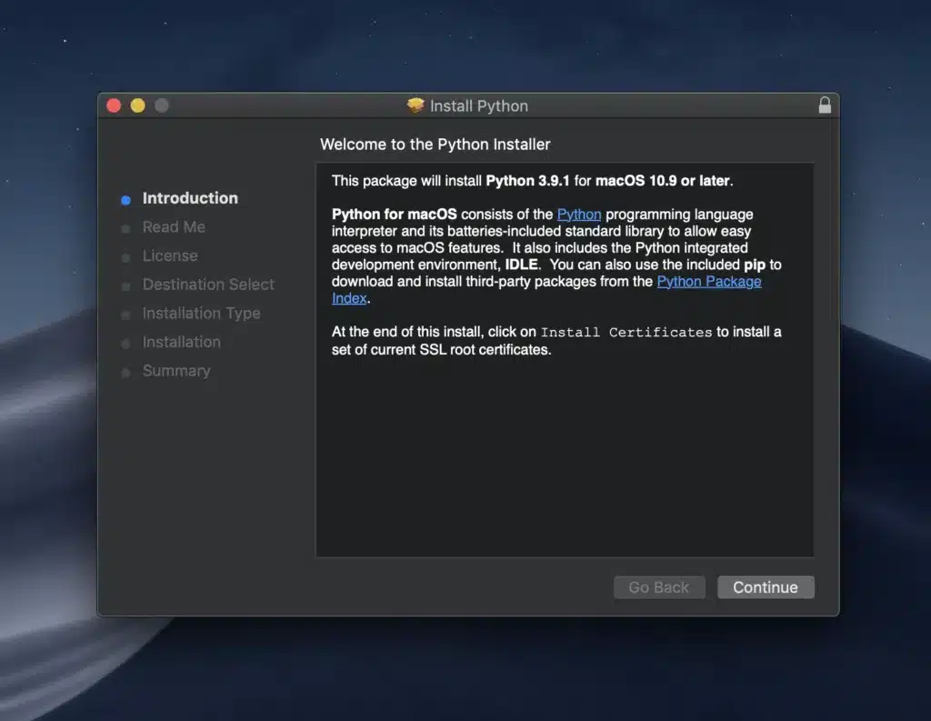931x721 pixels.
Task: Click the Destination Select step dot
Action: [x=125, y=285]
